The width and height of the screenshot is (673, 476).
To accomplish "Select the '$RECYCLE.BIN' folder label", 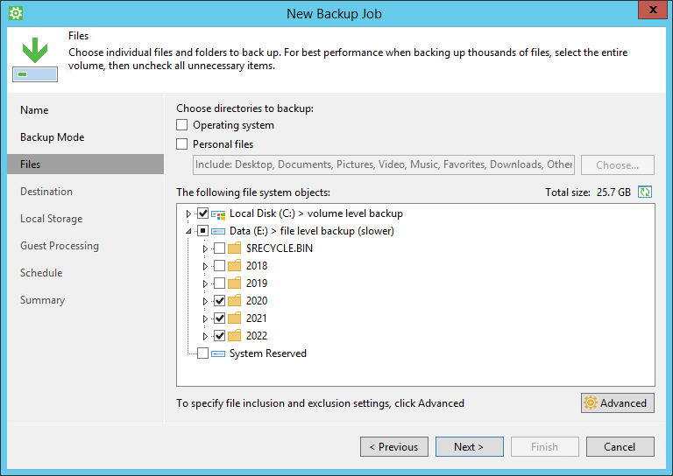I will pos(280,248).
